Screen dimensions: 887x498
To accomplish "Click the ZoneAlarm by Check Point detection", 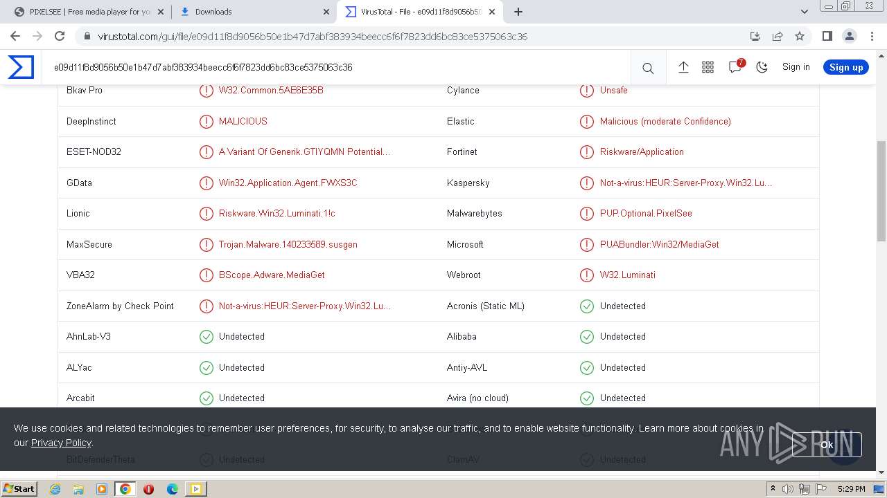I will click(305, 306).
